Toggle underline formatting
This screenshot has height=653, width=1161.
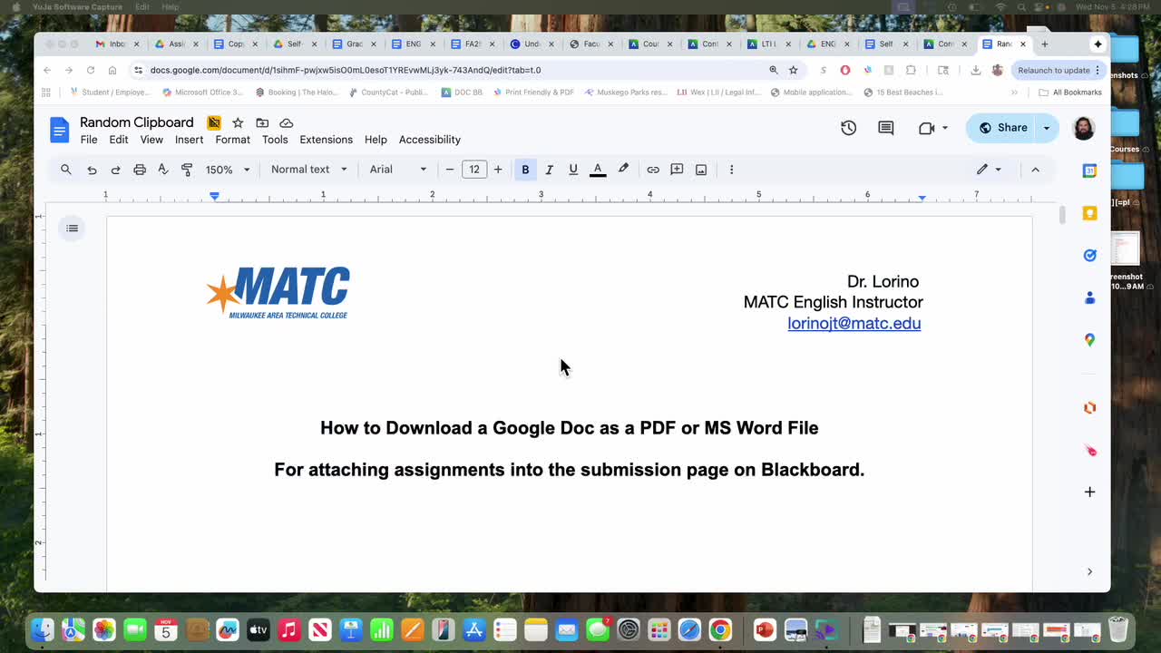(x=573, y=170)
